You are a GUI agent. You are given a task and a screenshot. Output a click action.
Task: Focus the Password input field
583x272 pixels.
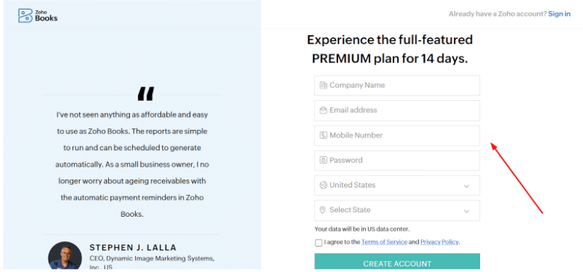pyautogui.click(x=397, y=161)
